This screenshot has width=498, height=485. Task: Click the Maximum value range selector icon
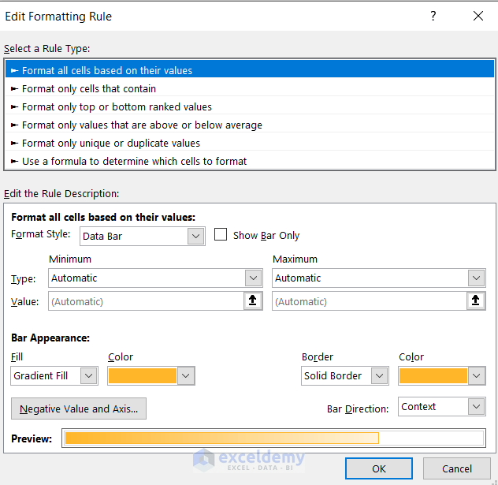[x=476, y=301]
